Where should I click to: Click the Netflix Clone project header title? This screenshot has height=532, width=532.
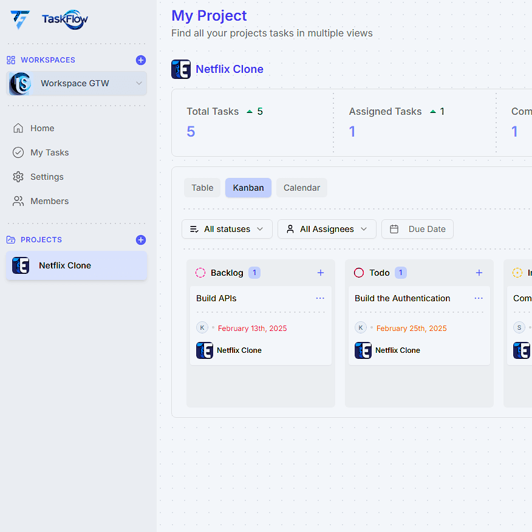[x=230, y=69]
